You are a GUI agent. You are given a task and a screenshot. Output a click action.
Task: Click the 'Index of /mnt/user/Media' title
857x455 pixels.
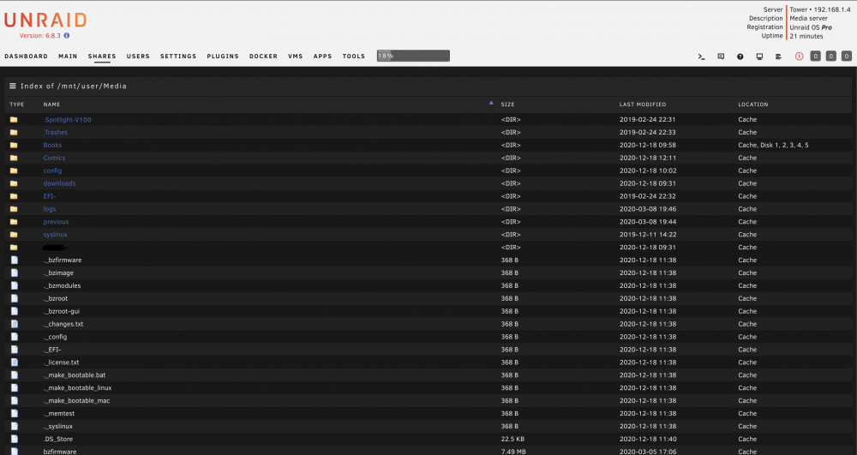click(74, 86)
